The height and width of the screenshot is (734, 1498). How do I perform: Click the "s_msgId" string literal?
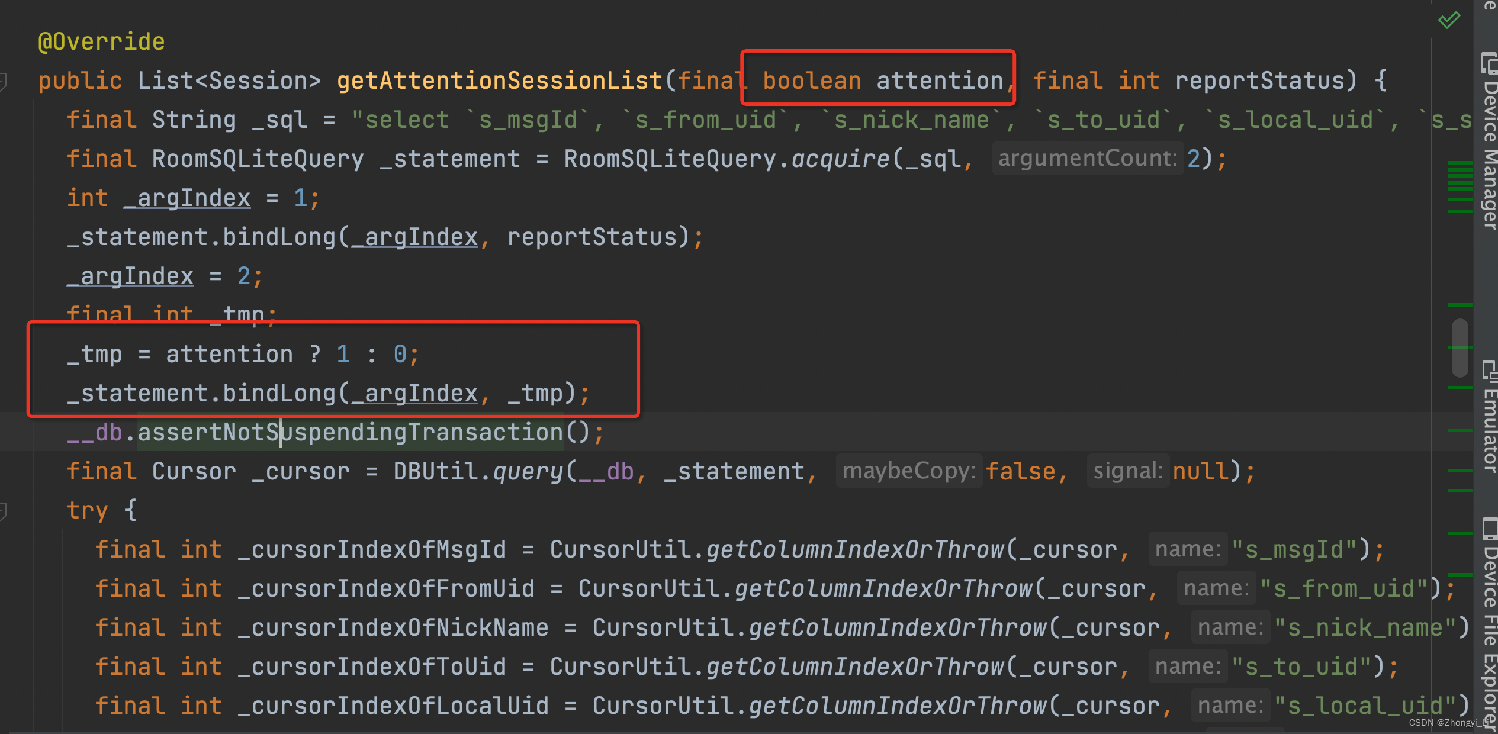(1294, 550)
